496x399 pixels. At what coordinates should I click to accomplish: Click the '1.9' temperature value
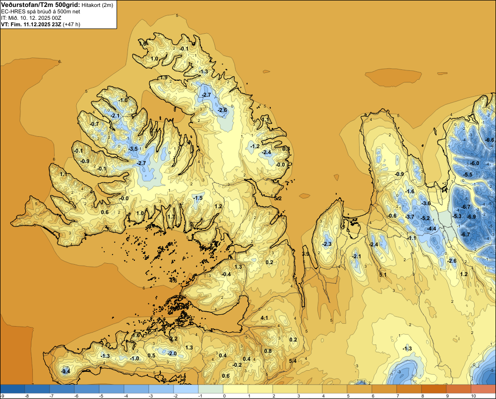tap(164, 77)
